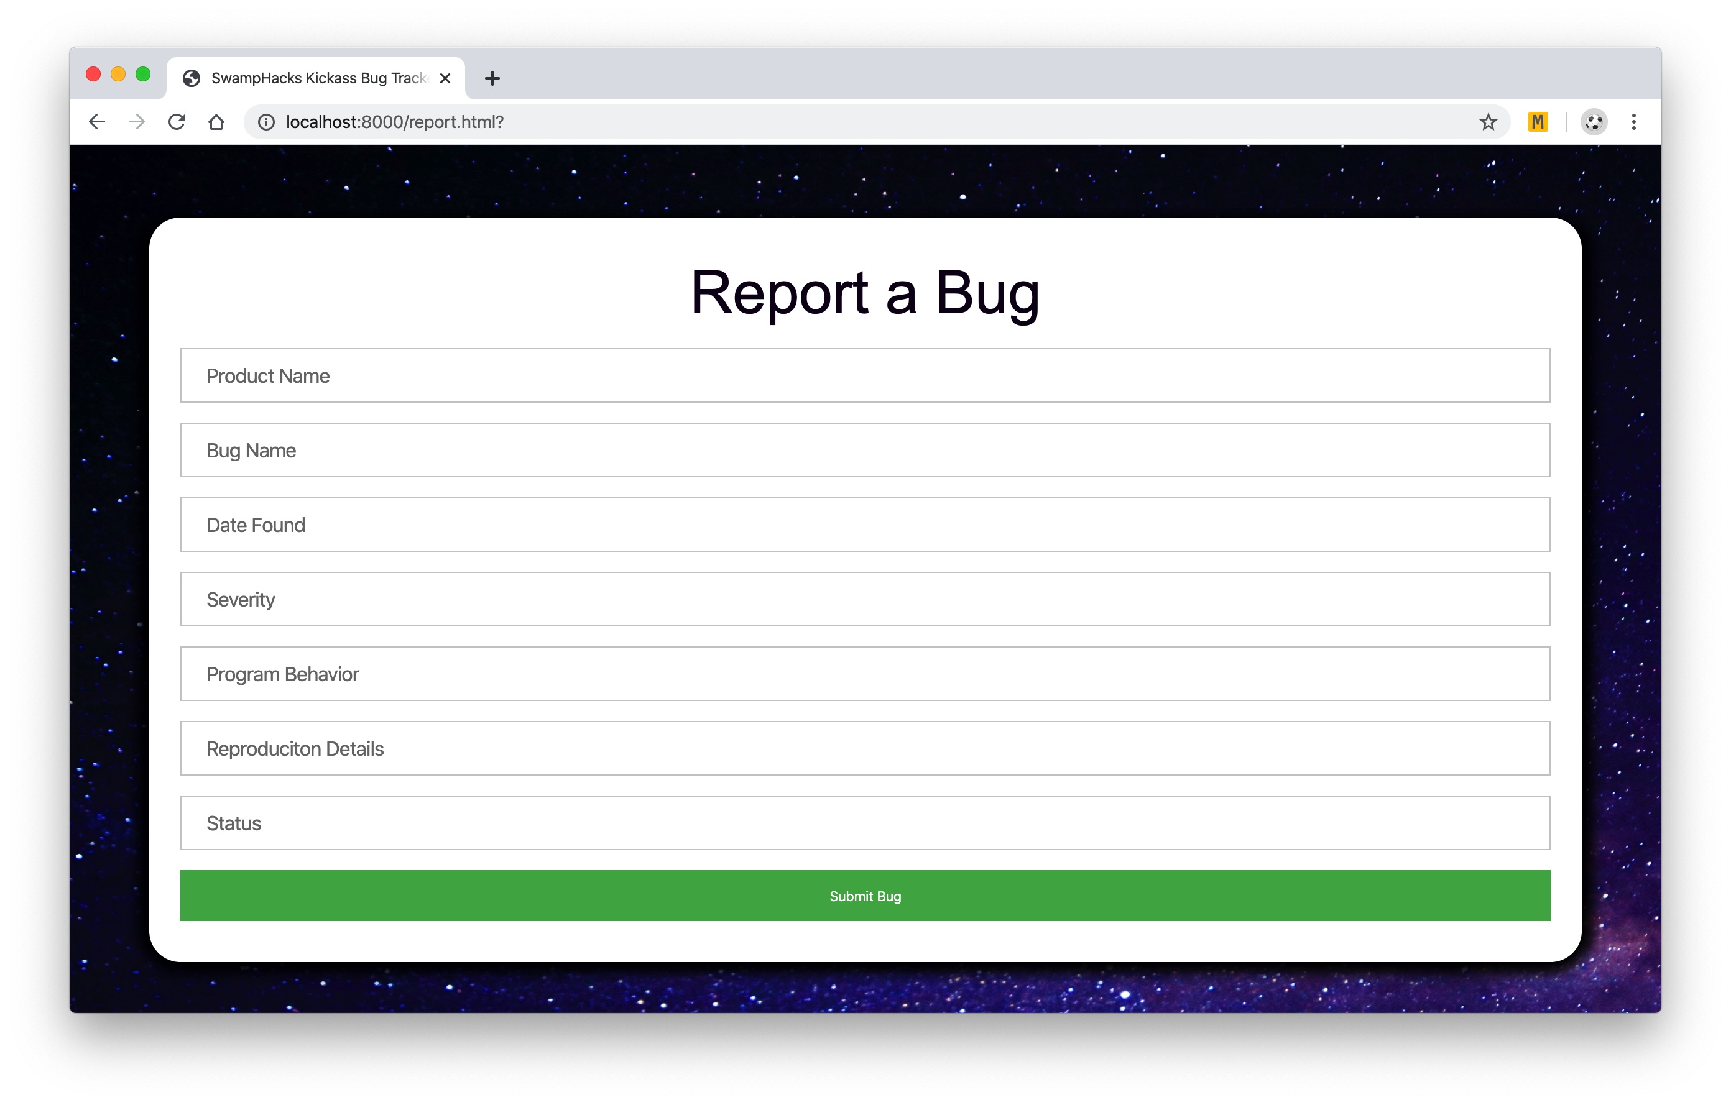Focus the Date Found input
The image size is (1731, 1105).
click(x=865, y=525)
